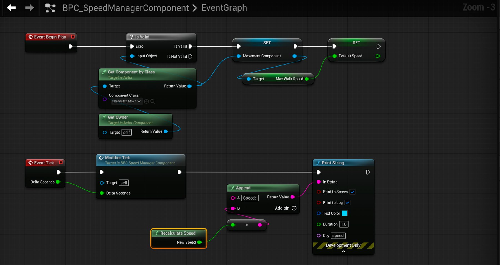Click the SET Movement Component exec input pin
Image resolution: width=500 pixels, height=265 pixels.
[239, 46]
